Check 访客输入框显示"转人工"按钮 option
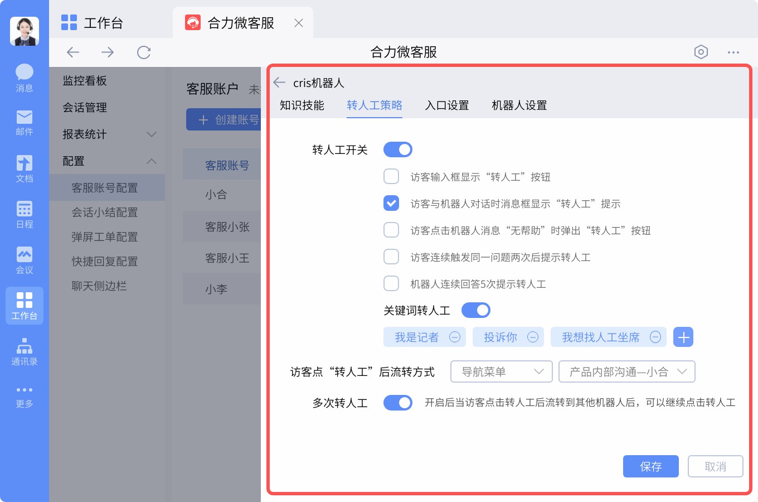This screenshot has width=758, height=502. click(x=391, y=176)
